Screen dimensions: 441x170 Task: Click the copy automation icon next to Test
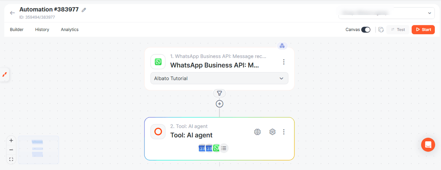coord(381,30)
